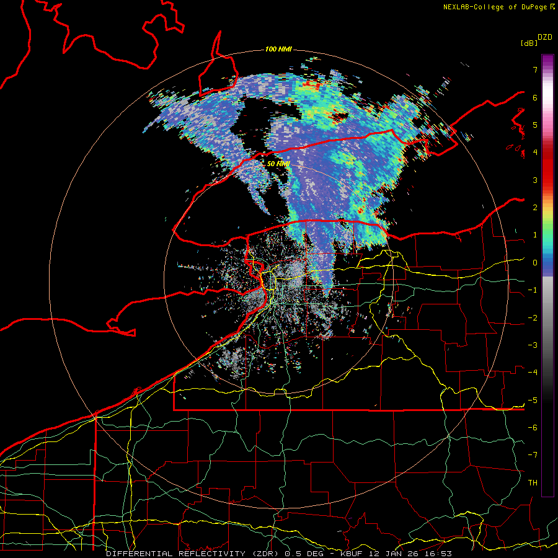This screenshot has height=558, width=558.
Task: Click the ZDR color scale bar
Action: coord(547,275)
